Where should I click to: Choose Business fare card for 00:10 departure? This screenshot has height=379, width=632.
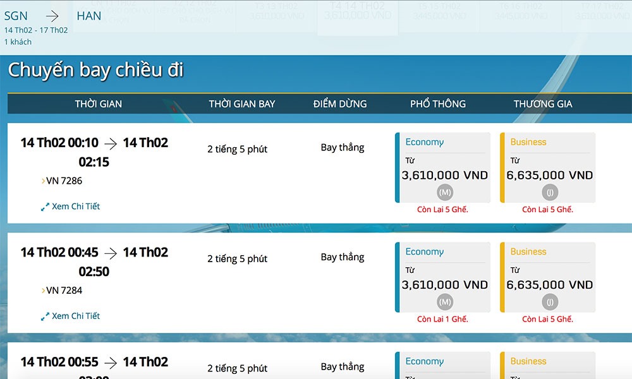click(x=548, y=167)
